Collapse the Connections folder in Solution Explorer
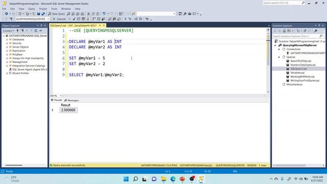The height and width of the screenshot is (184, 327). (x=279, y=49)
